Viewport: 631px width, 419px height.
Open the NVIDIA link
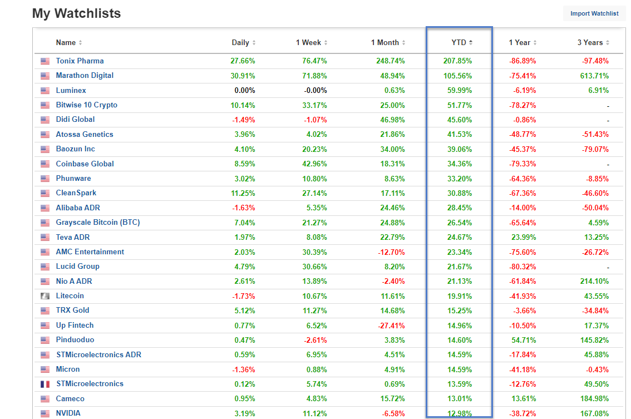pos(68,413)
